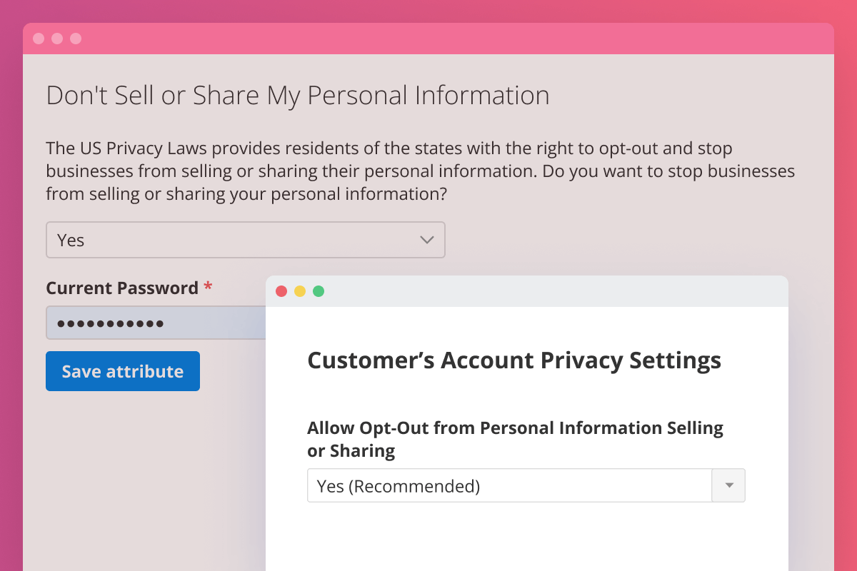Screen dimensions: 857x571
Task: Click the Customer's Account Privacy Settings heading
Action: click(x=513, y=360)
